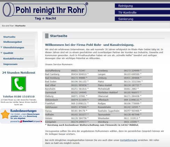Click the Oberursel number 06171 284438
Screen dimensions: 170x147
[132, 96]
